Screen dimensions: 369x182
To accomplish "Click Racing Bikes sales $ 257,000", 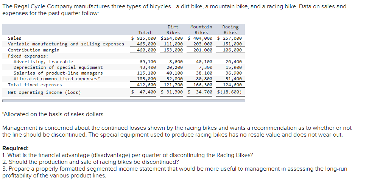I will (229, 38).
